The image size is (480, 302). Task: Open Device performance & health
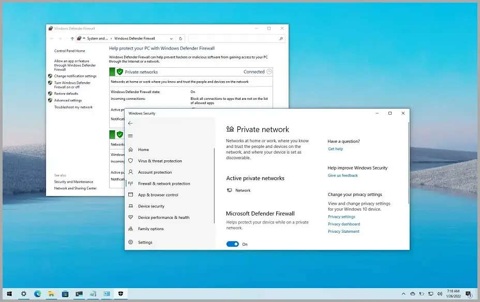[x=164, y=218]
